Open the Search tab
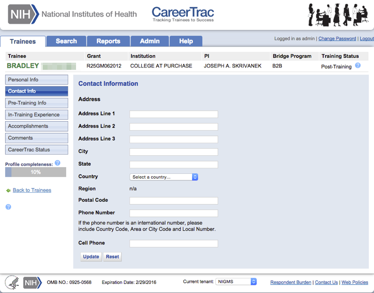The image size is (374, 293). [x=67, y=41]
